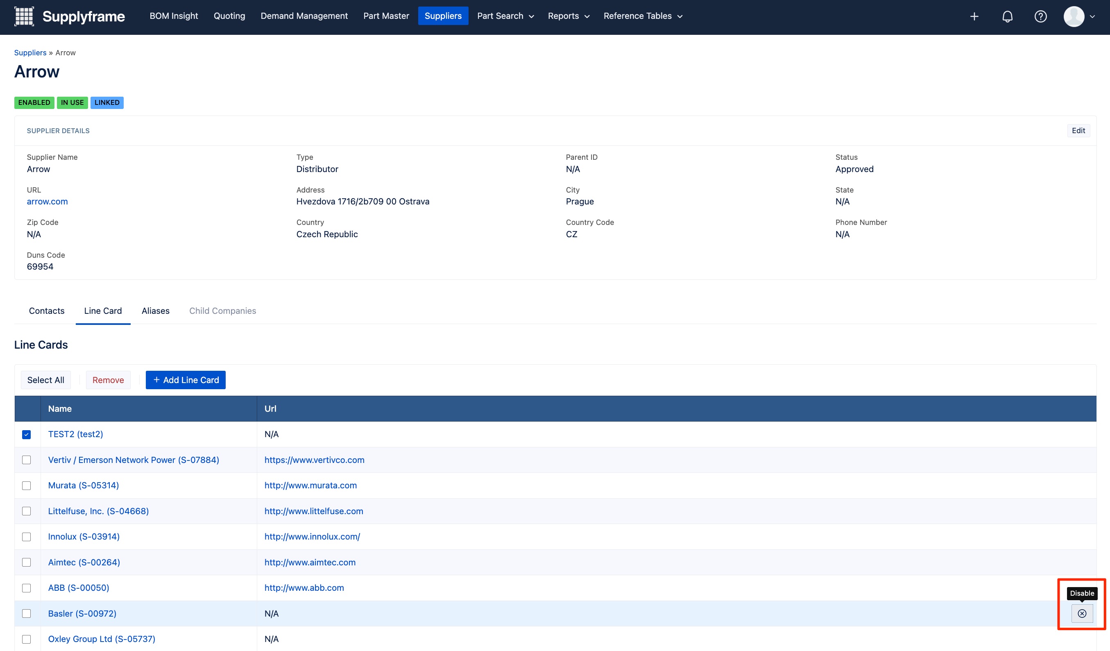This screenshot has height=651, width=1110.
Task: Open Littelfuse, Inc. (S-04668) link
Action: [x=98, y=511]
